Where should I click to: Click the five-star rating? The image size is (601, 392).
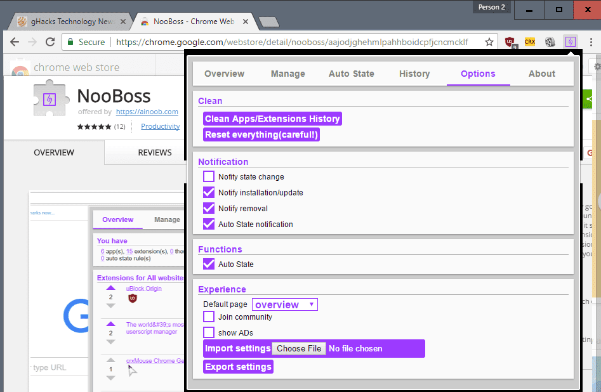[x=94, y=126]
